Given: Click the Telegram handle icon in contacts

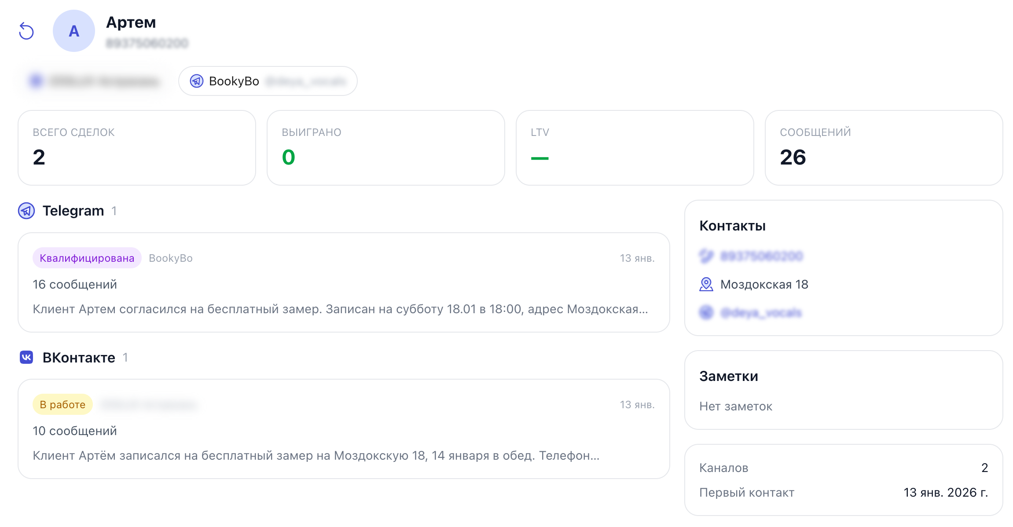Looking at the screenshot, I should (x=706, y=312).
